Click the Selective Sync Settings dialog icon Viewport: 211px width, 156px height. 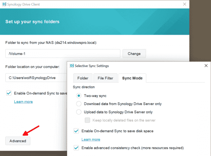pyautogui.click(x=72, y=66)
